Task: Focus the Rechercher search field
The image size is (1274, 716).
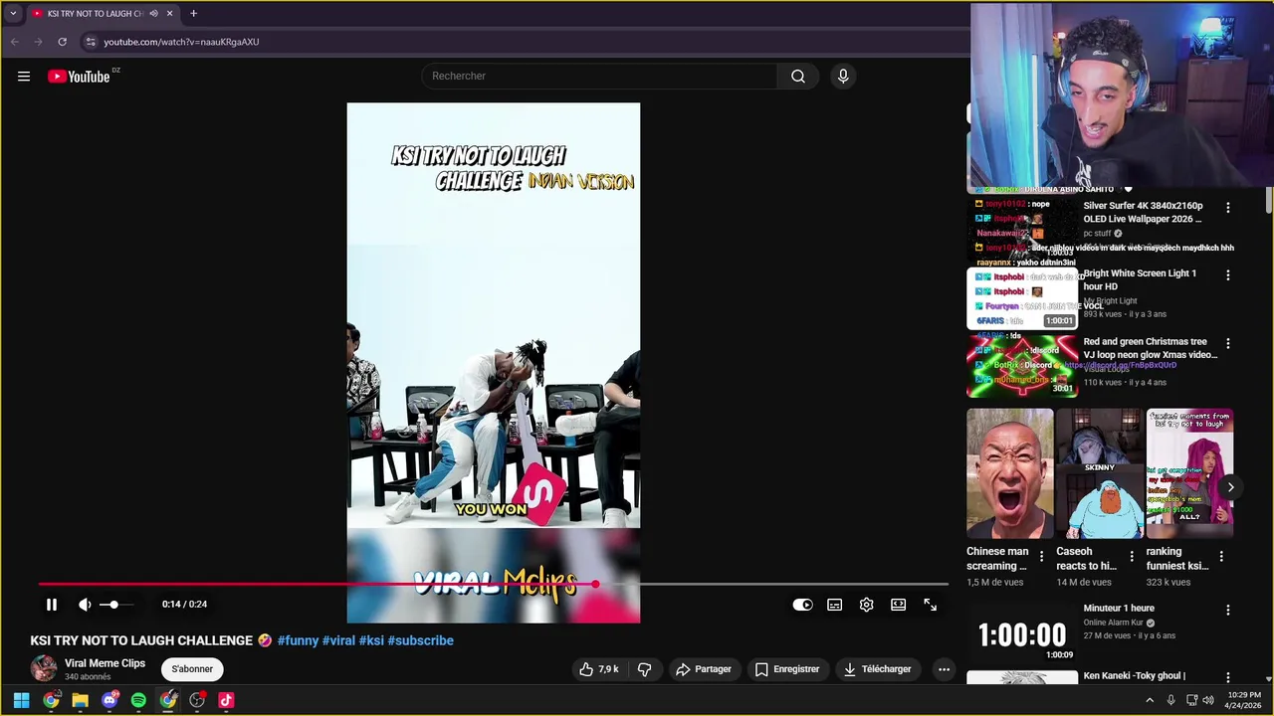Action: point(599,77)
